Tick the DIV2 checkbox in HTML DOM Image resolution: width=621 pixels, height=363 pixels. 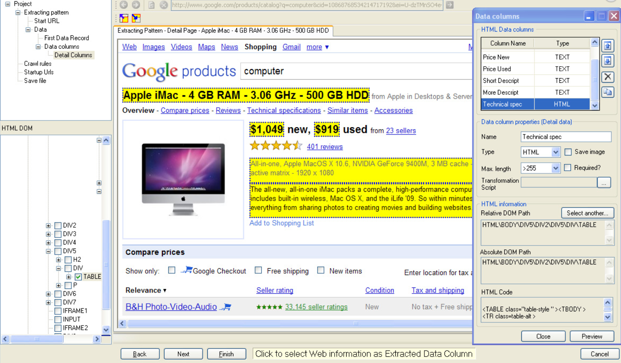click(x=58, y=225)
